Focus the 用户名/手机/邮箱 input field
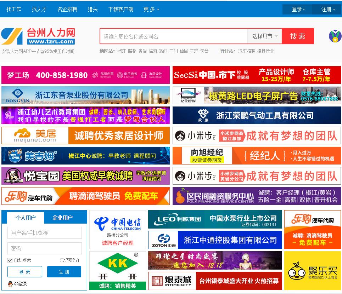Viewport: 342px width, 294px height. (x=45, y=233)
